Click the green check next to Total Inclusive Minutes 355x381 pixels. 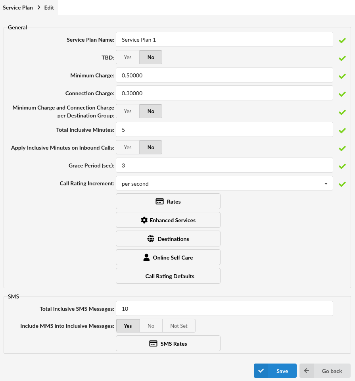coord(342,131)
